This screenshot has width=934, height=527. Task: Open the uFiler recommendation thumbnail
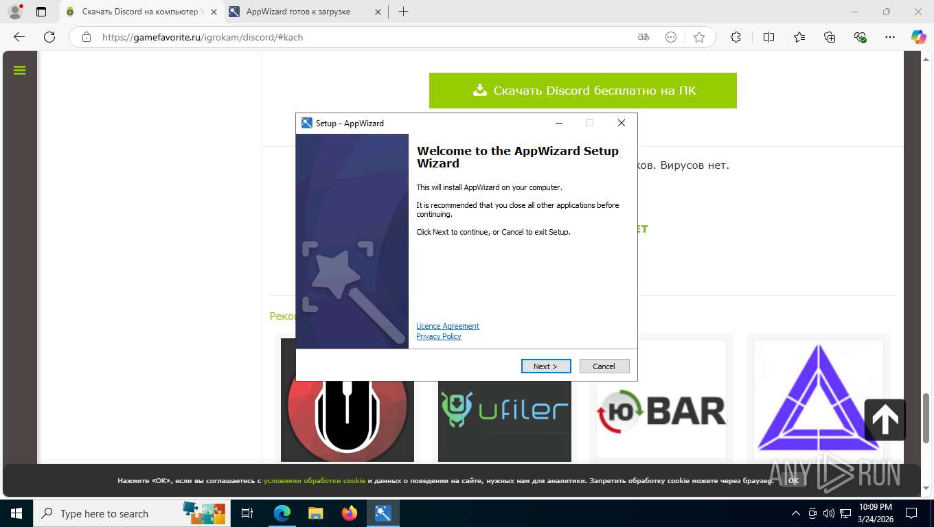tap(505, 400)
